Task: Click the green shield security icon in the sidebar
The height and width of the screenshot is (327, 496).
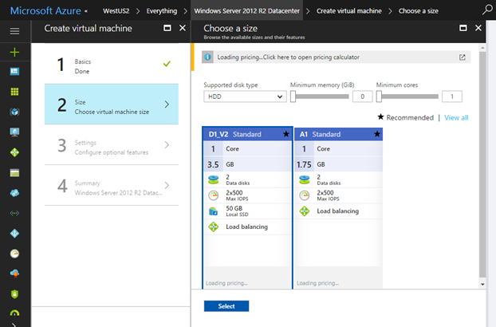Action: click(x=14, y=294)
